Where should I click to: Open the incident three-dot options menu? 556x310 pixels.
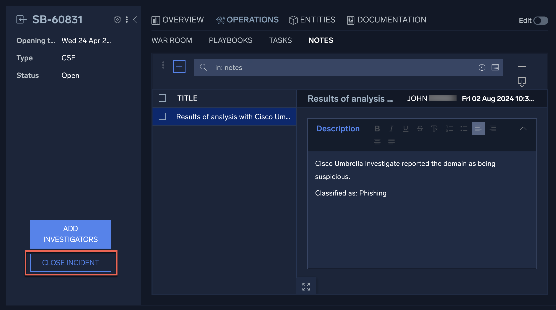click(127, 20)
